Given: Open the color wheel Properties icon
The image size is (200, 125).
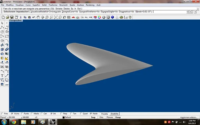Looking at the screenshot, I should click(99, 17).
